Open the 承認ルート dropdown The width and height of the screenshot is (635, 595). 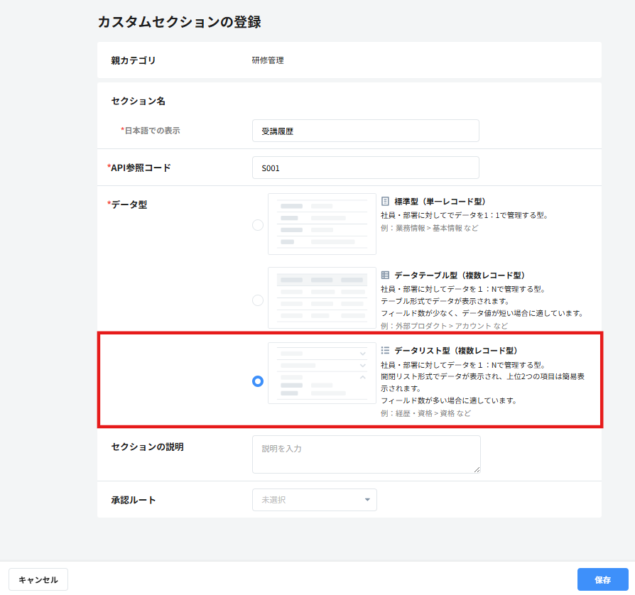click(314, 500)
